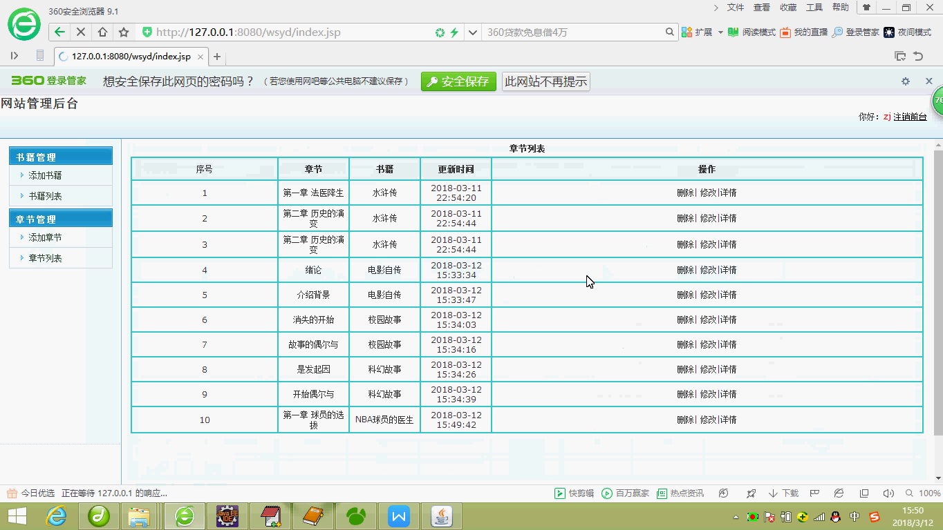Open 添加章节 in the sidebar

(45, 237)
